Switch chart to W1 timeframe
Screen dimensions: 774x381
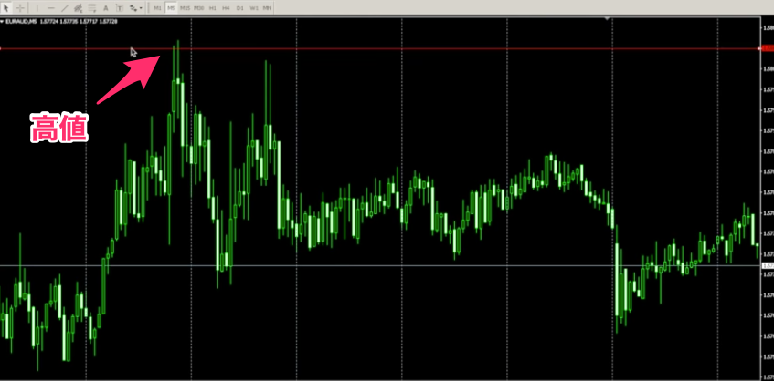click(x=253, y=8)
